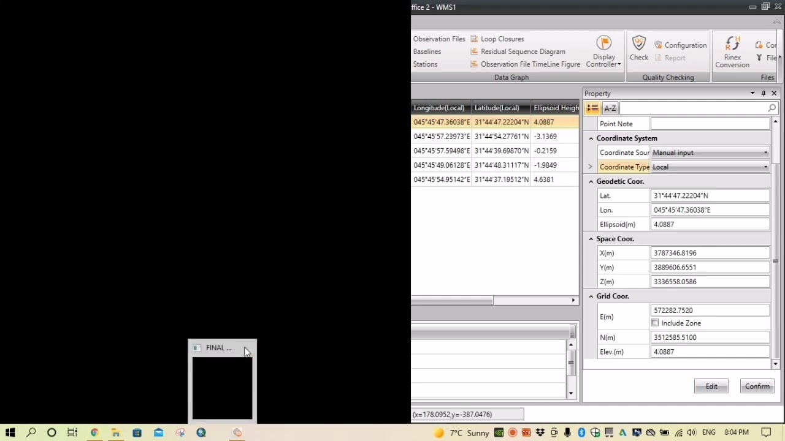Open Google Chrome from the taskbar
The height and width of the screenshot is (441, 785).
pos(94,432)
